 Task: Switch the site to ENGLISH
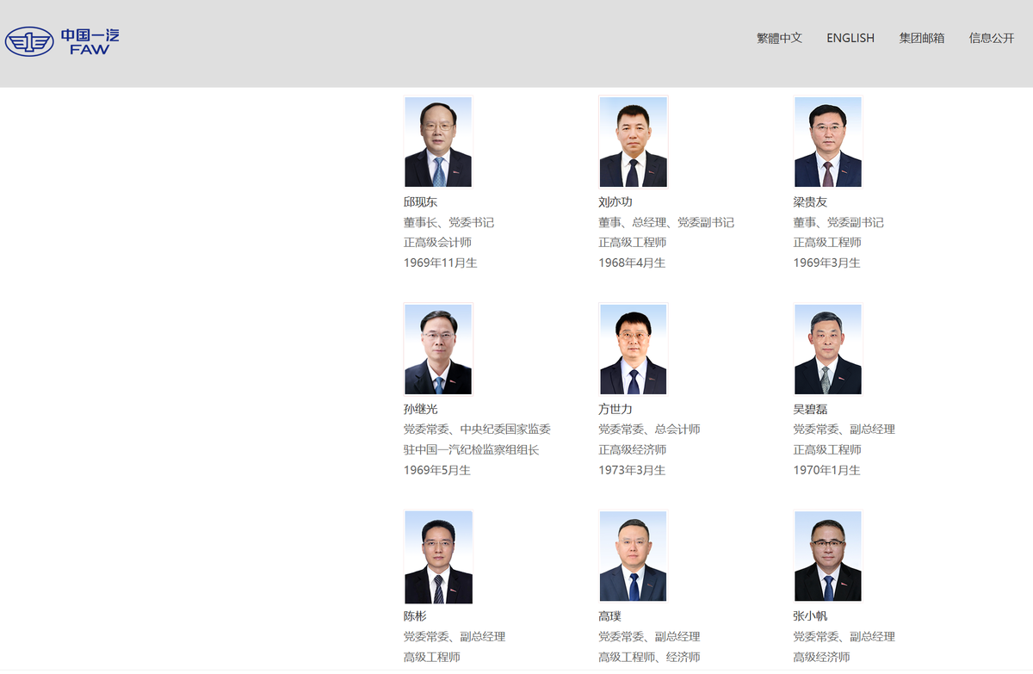coord(850,38)
